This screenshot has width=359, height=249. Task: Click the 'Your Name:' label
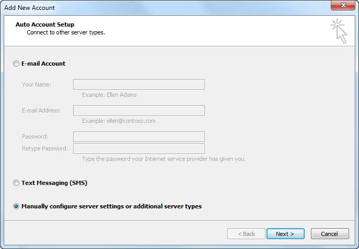37,84
